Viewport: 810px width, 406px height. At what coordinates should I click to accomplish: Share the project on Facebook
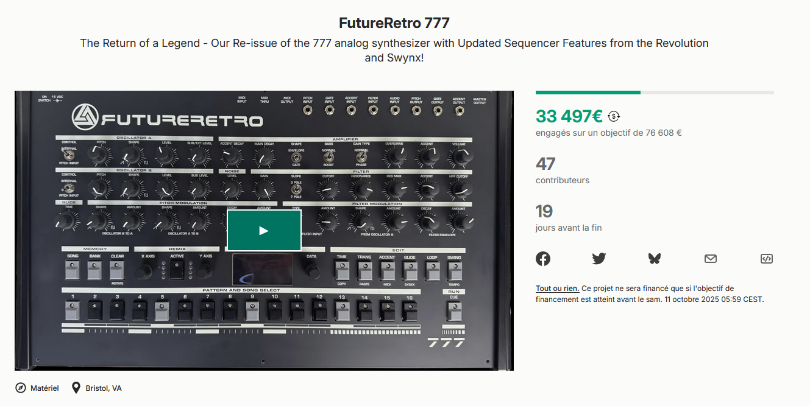coord(543,259)
